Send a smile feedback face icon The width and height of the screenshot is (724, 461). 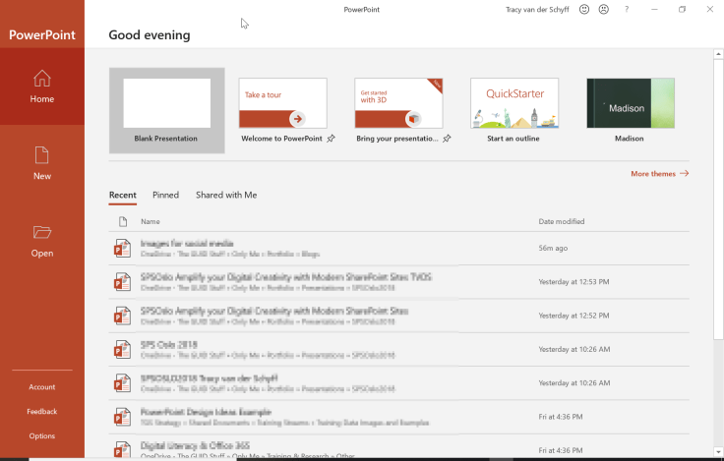click(583, 10)
